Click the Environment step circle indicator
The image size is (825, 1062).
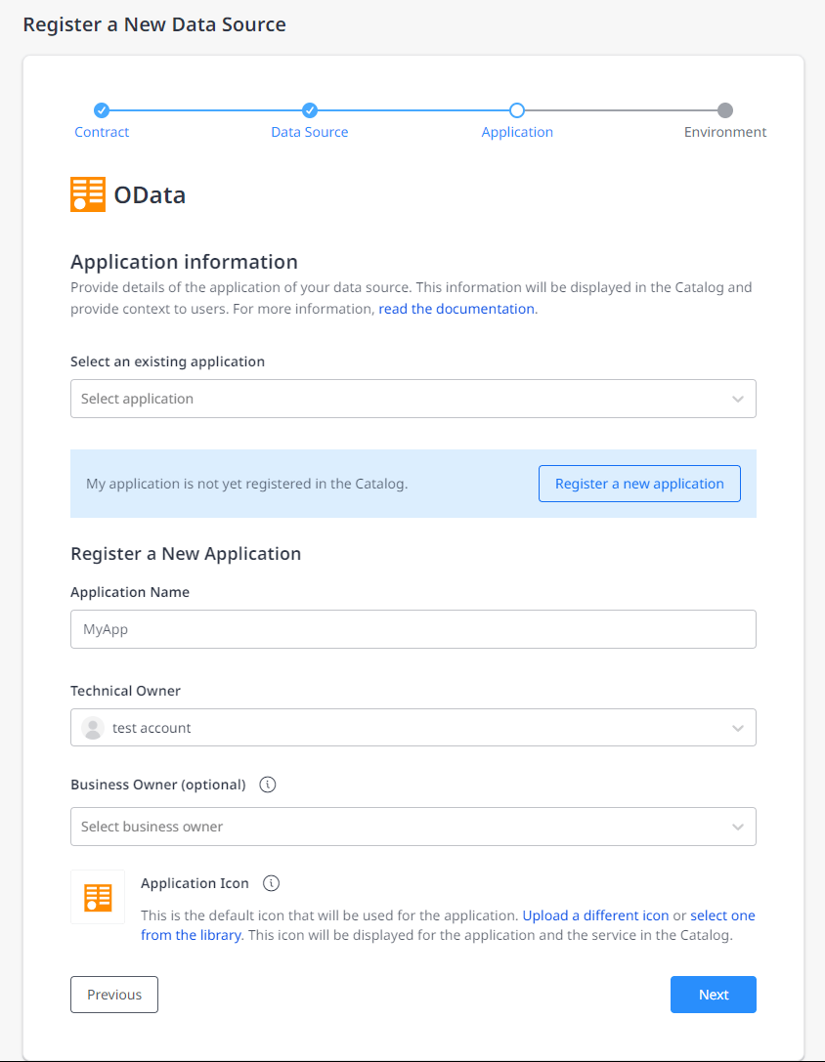click(x=725, y=110)
